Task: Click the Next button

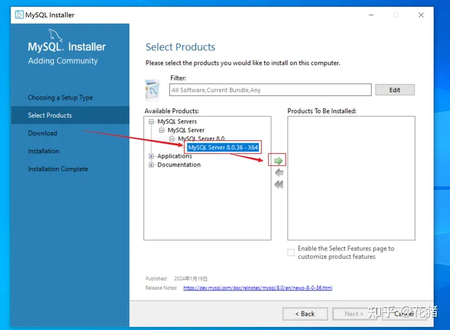Action: tap(354, 314)
